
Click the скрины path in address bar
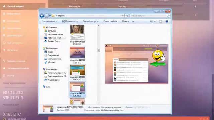click(x=62, y=16)
